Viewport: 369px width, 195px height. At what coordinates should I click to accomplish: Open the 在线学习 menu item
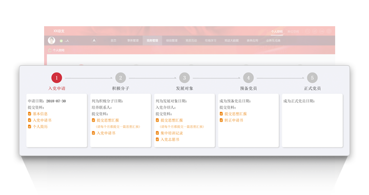(211, 41)
